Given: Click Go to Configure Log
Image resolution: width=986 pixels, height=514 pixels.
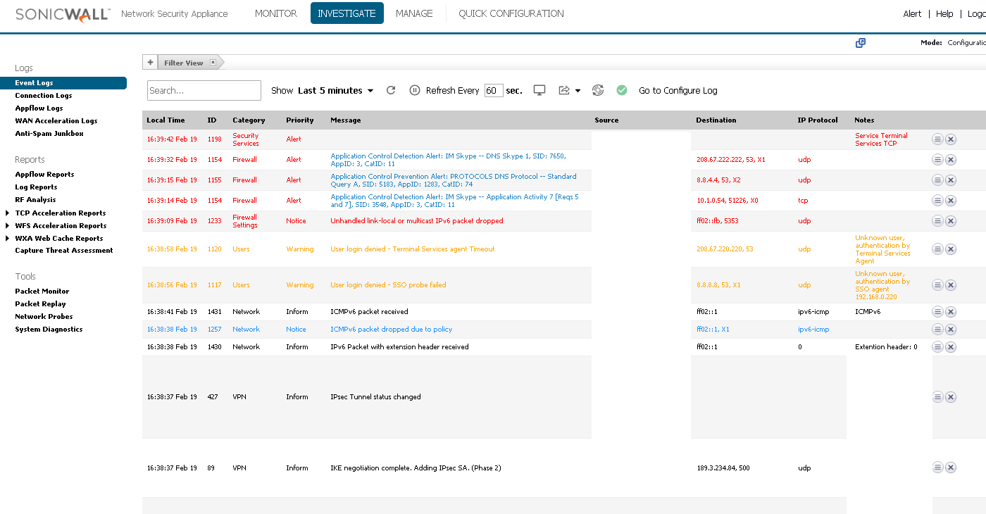Looking at the screenshot, I should [678, 90].
